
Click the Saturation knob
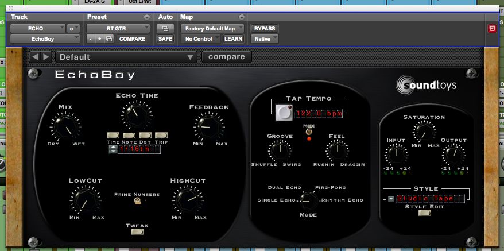pos(424,132)
